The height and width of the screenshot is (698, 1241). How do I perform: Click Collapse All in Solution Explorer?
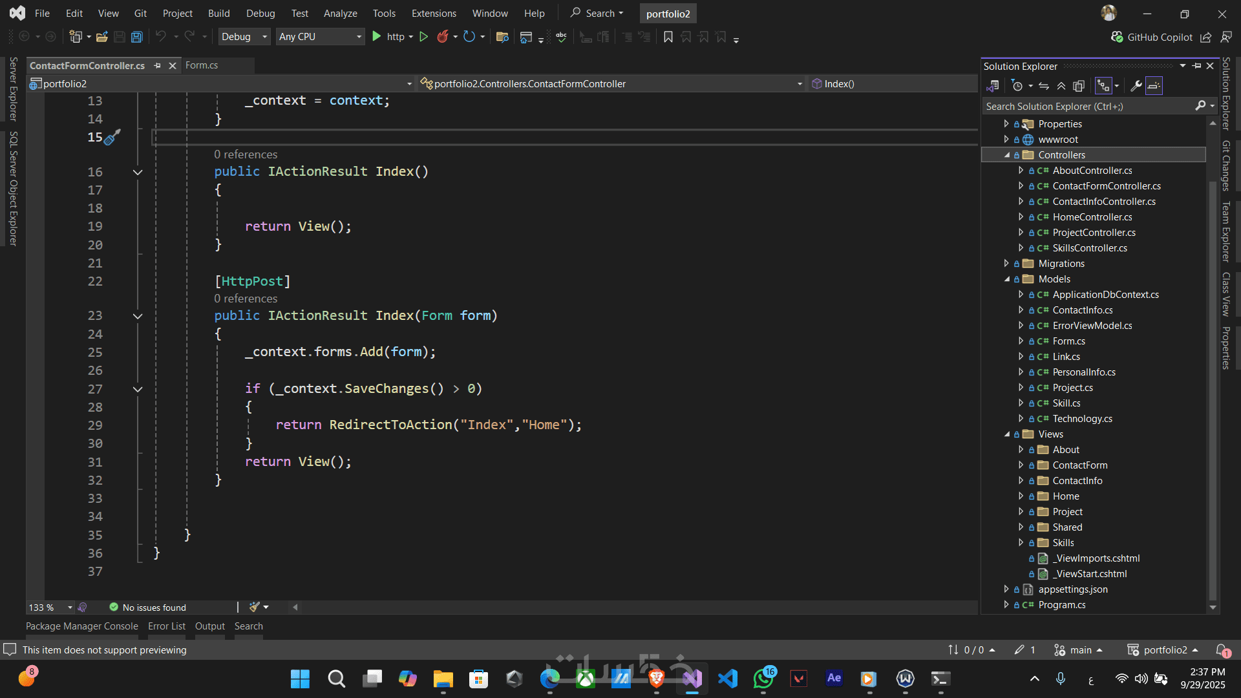[x=1061, y=86]
